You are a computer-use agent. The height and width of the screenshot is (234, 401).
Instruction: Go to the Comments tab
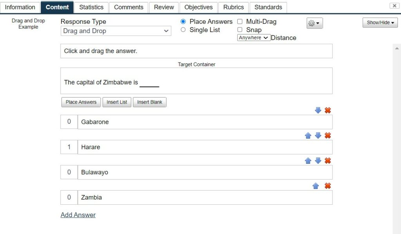point(128,7)
